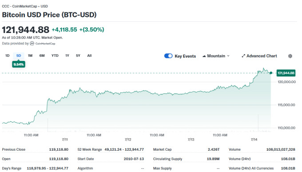Open chart settings gear icon

pos(290,56)
